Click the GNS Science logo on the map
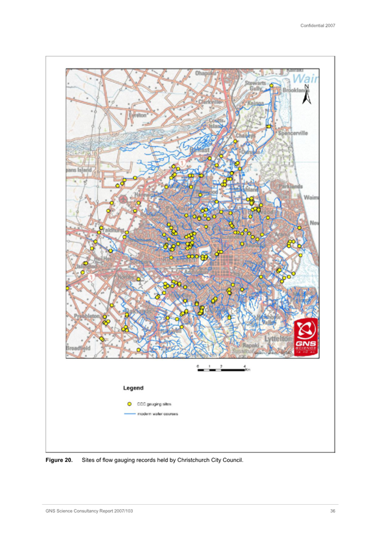This screenshot has width=380, height=538. [x=306, y=336]
